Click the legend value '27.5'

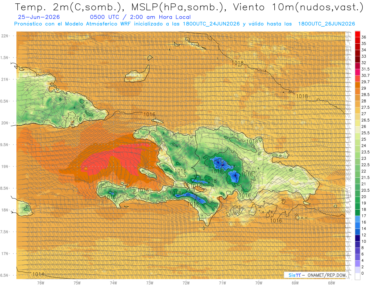point(365,107)
